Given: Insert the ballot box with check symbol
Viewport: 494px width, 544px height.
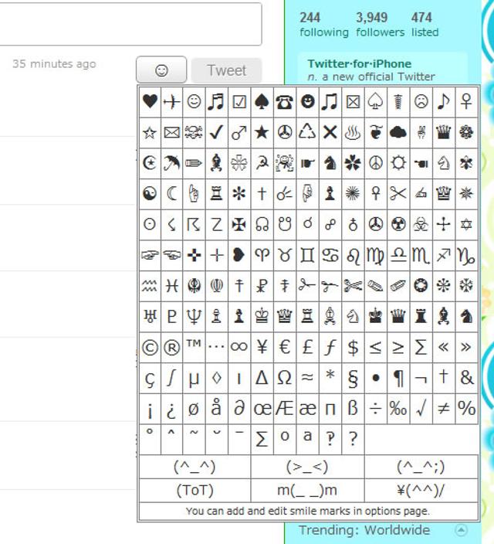Looking at the screenshot, I should click(x=239, y=102).
